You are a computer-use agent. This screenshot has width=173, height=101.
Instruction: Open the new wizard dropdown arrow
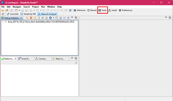(19, 10)
